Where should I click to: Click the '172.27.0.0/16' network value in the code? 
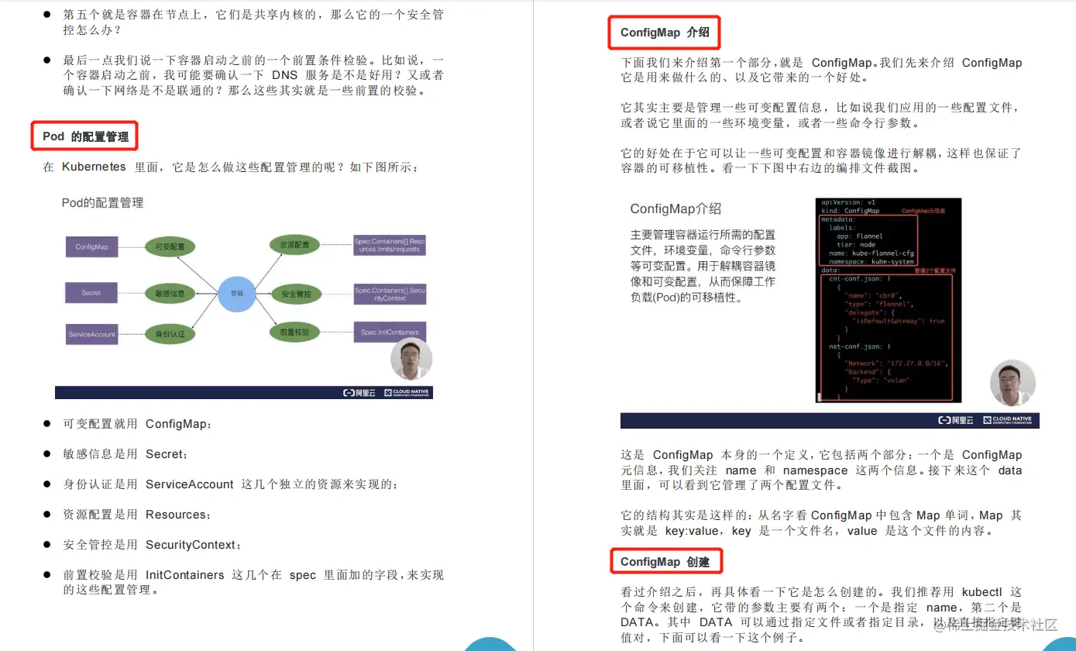pos(914,363)
